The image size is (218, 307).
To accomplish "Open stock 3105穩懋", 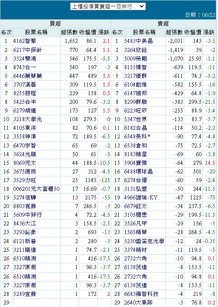I will point(136,215).
